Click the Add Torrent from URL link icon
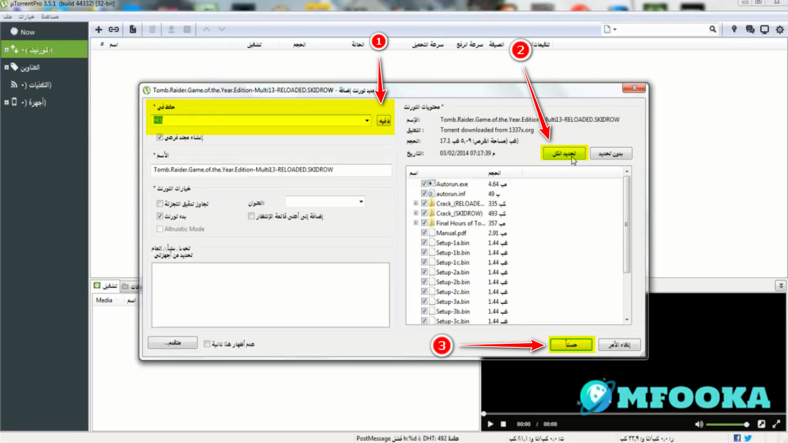788x443 pixels. (114, 29)
